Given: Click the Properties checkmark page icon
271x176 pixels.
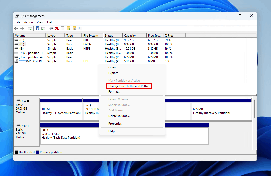Looking at the screenshot, I should (63, 29).
